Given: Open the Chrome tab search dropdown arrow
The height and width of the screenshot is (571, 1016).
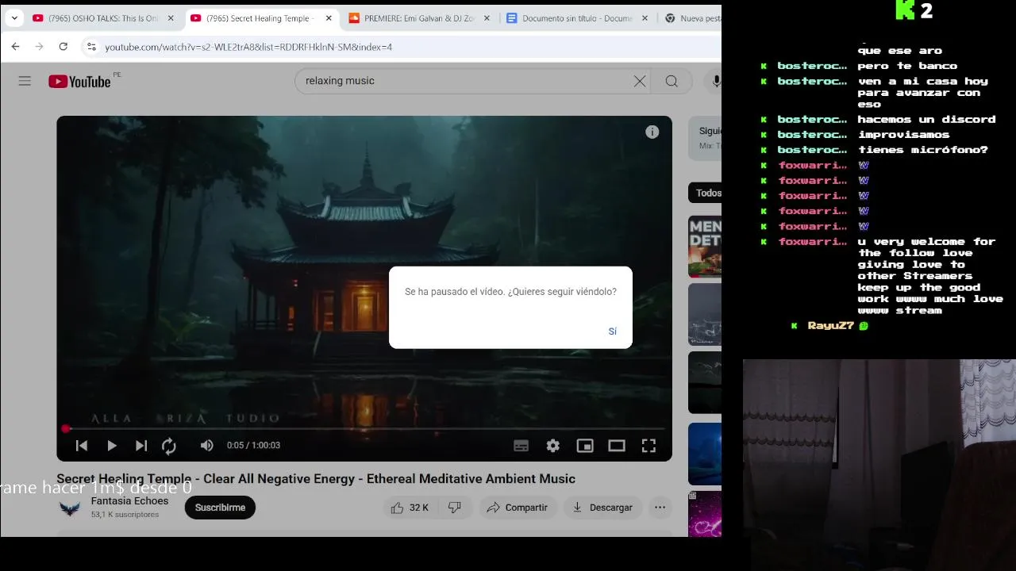Looking at the screenshot, I should pyautogui.click(x=14, y=18).
